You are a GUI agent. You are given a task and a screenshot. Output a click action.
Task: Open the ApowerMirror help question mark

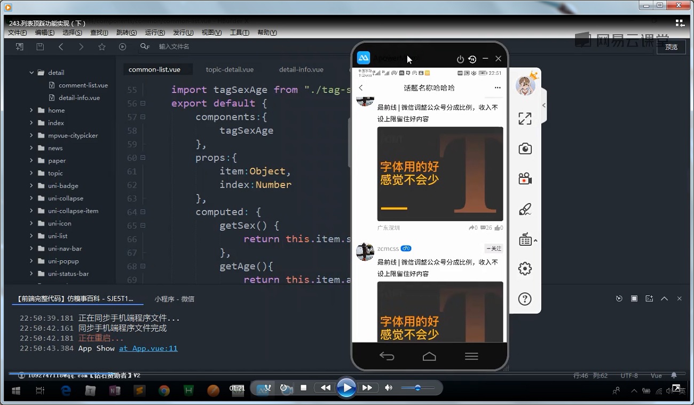[x=525, y=299]
